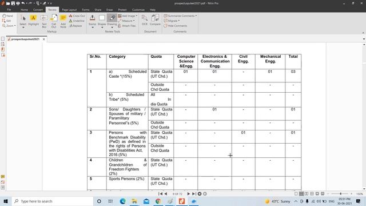Open the Stamp tool
This screenshot has width=366, height=206.
tap(92, 19)
